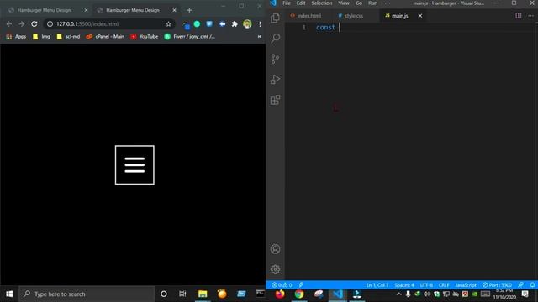This screenshot has width=538, height=302.
Task: Open the Accounts icon in activity bar
Action: tap(275, 249)
